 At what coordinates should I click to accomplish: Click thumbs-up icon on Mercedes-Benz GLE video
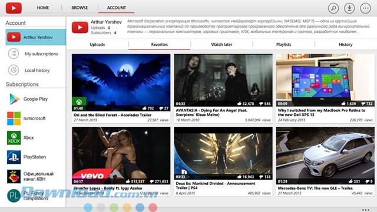[x=350, y=181]
